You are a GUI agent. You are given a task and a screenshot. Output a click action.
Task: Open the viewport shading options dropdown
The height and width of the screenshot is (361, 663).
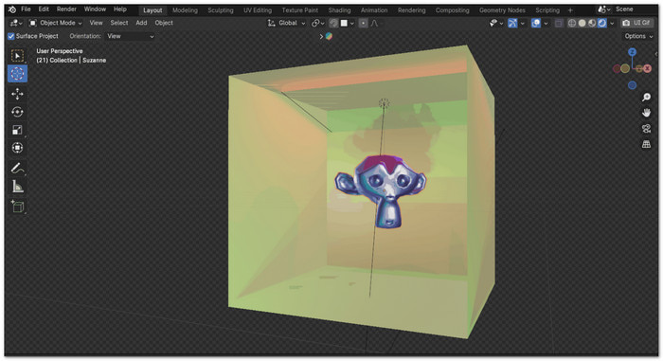612,24
